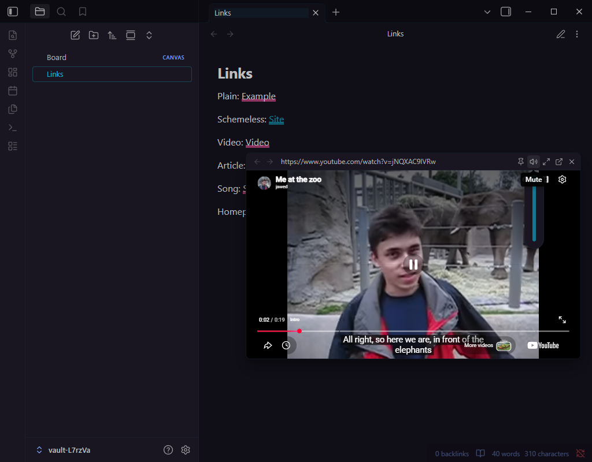The width and height of the screenshot is (592, 462).
Task: Open today's daily note calendar icon
Action: click(x=13, y=91)
